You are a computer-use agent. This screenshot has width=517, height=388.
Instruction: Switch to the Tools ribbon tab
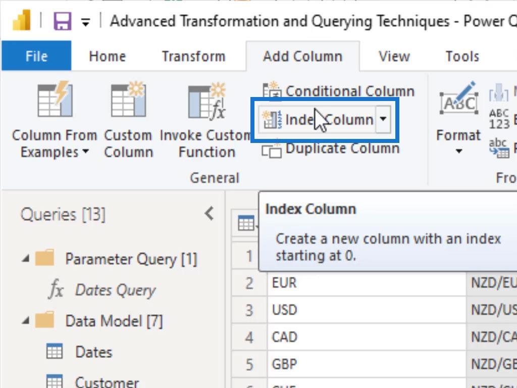[462, 56]
